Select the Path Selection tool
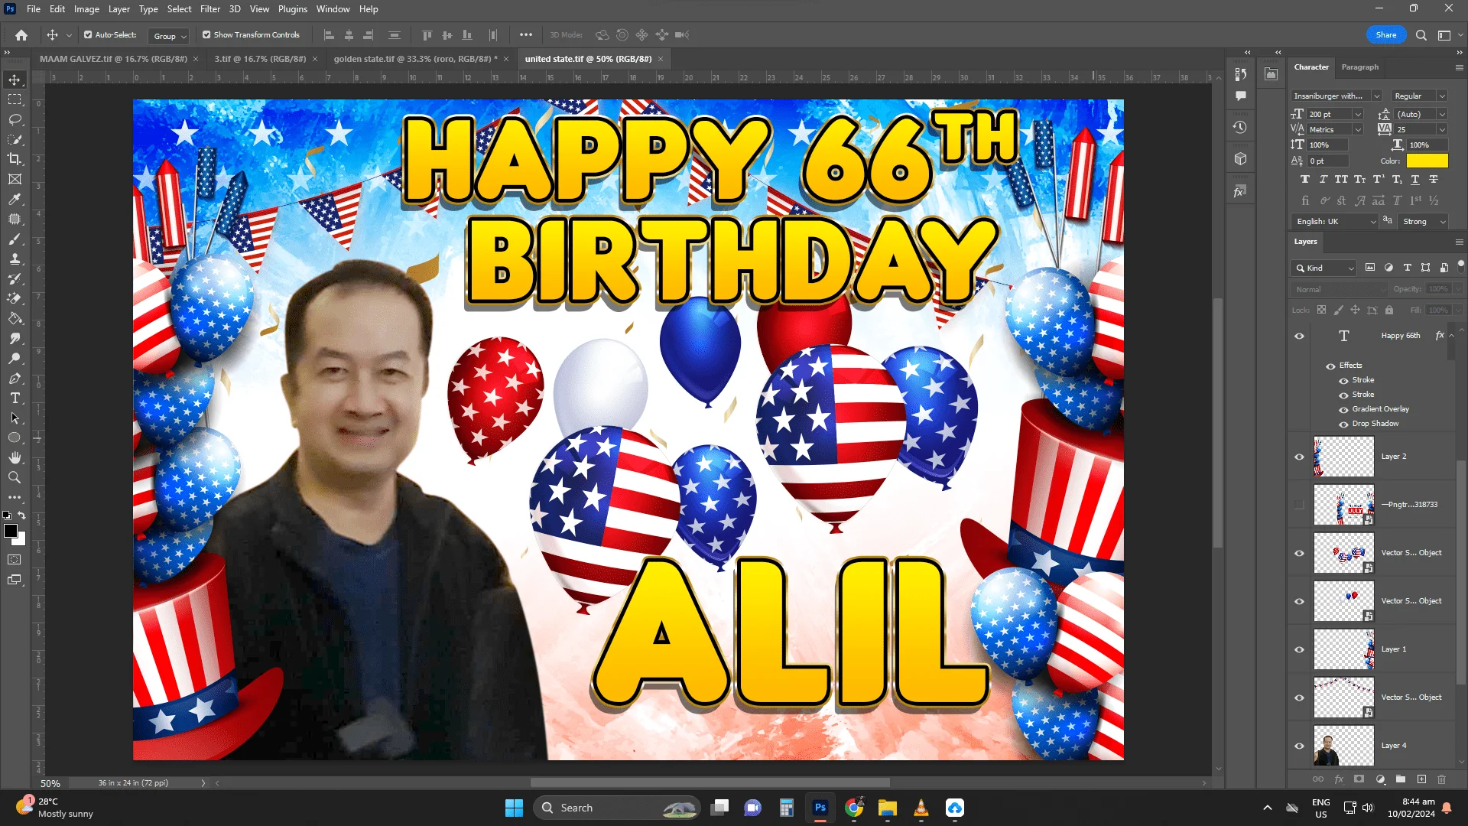 pyautogui.click(x=15, y=418)
